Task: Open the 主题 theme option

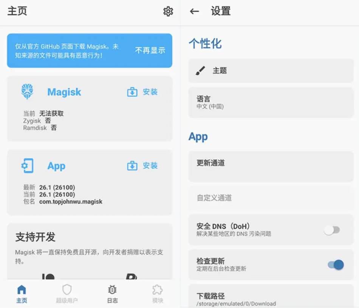Action: point(271,71)
